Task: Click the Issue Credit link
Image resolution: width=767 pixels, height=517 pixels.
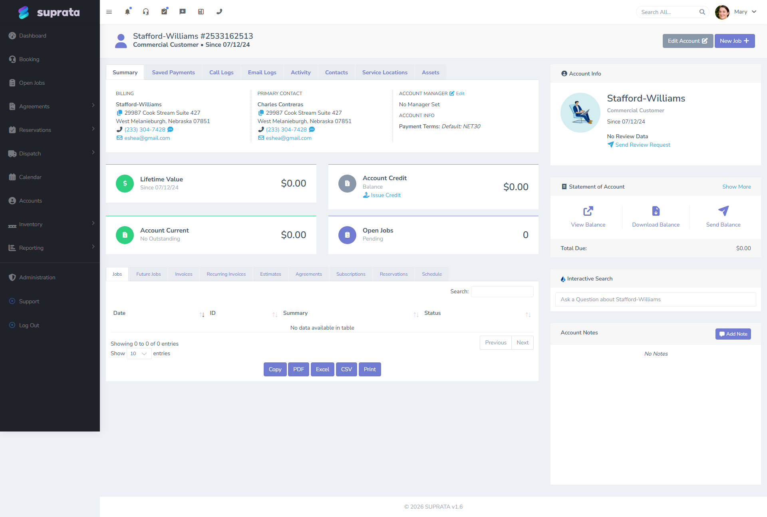Action: 382,195
